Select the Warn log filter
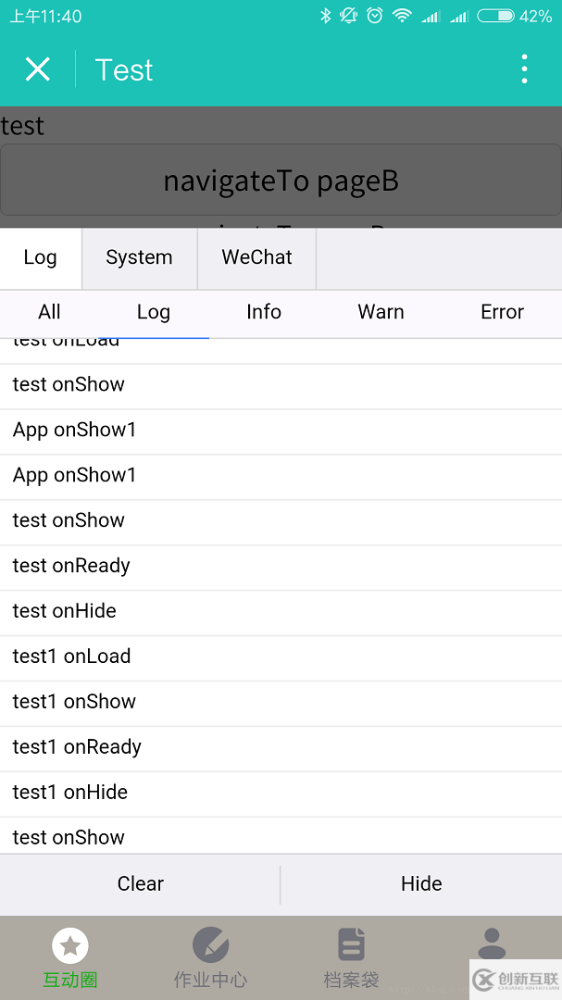Image resolution: width=562 pixels, height=1000 pixels. click(381, 312)
